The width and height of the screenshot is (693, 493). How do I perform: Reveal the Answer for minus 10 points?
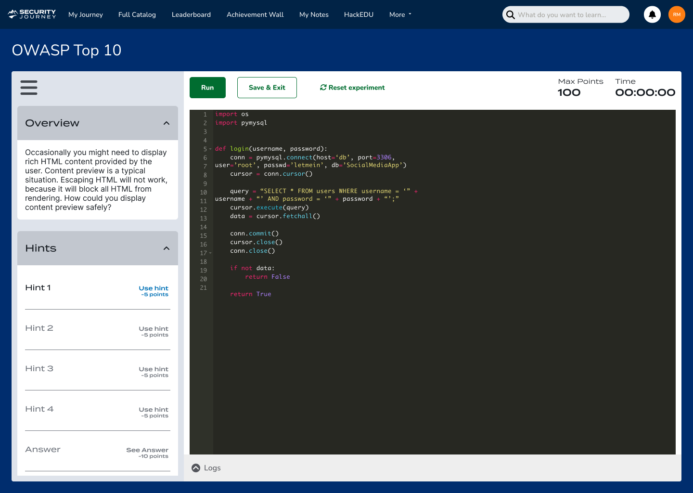pyautogui.click(x=147, y=450)
